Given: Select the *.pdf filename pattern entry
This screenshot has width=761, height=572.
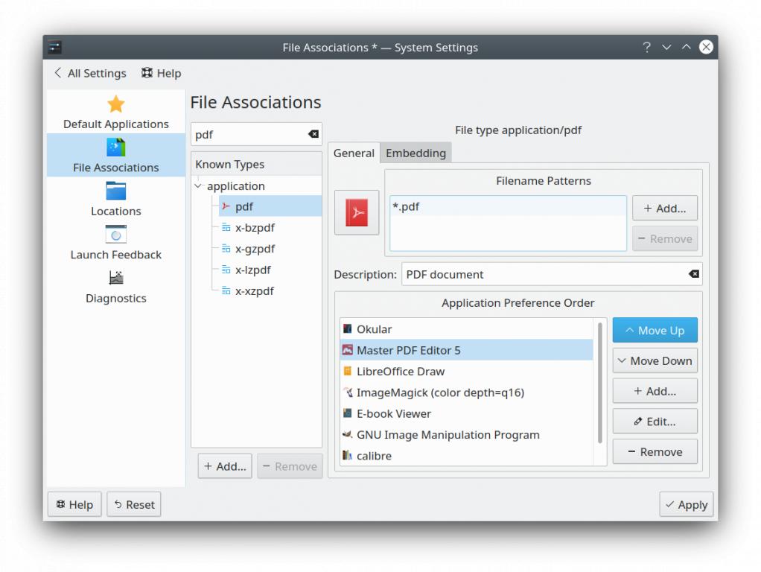Looking at the screenshot, I should 406,206.
